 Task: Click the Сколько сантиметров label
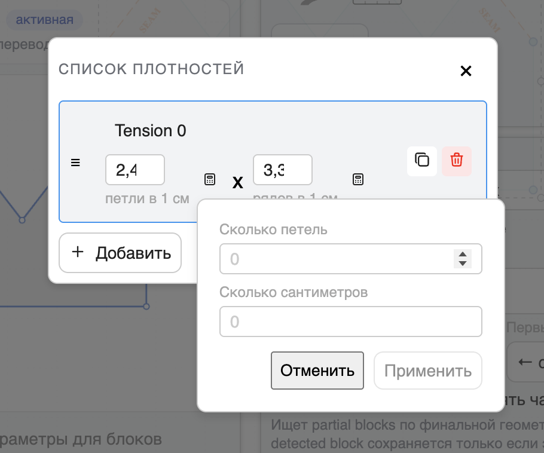[x=294, y=292]
